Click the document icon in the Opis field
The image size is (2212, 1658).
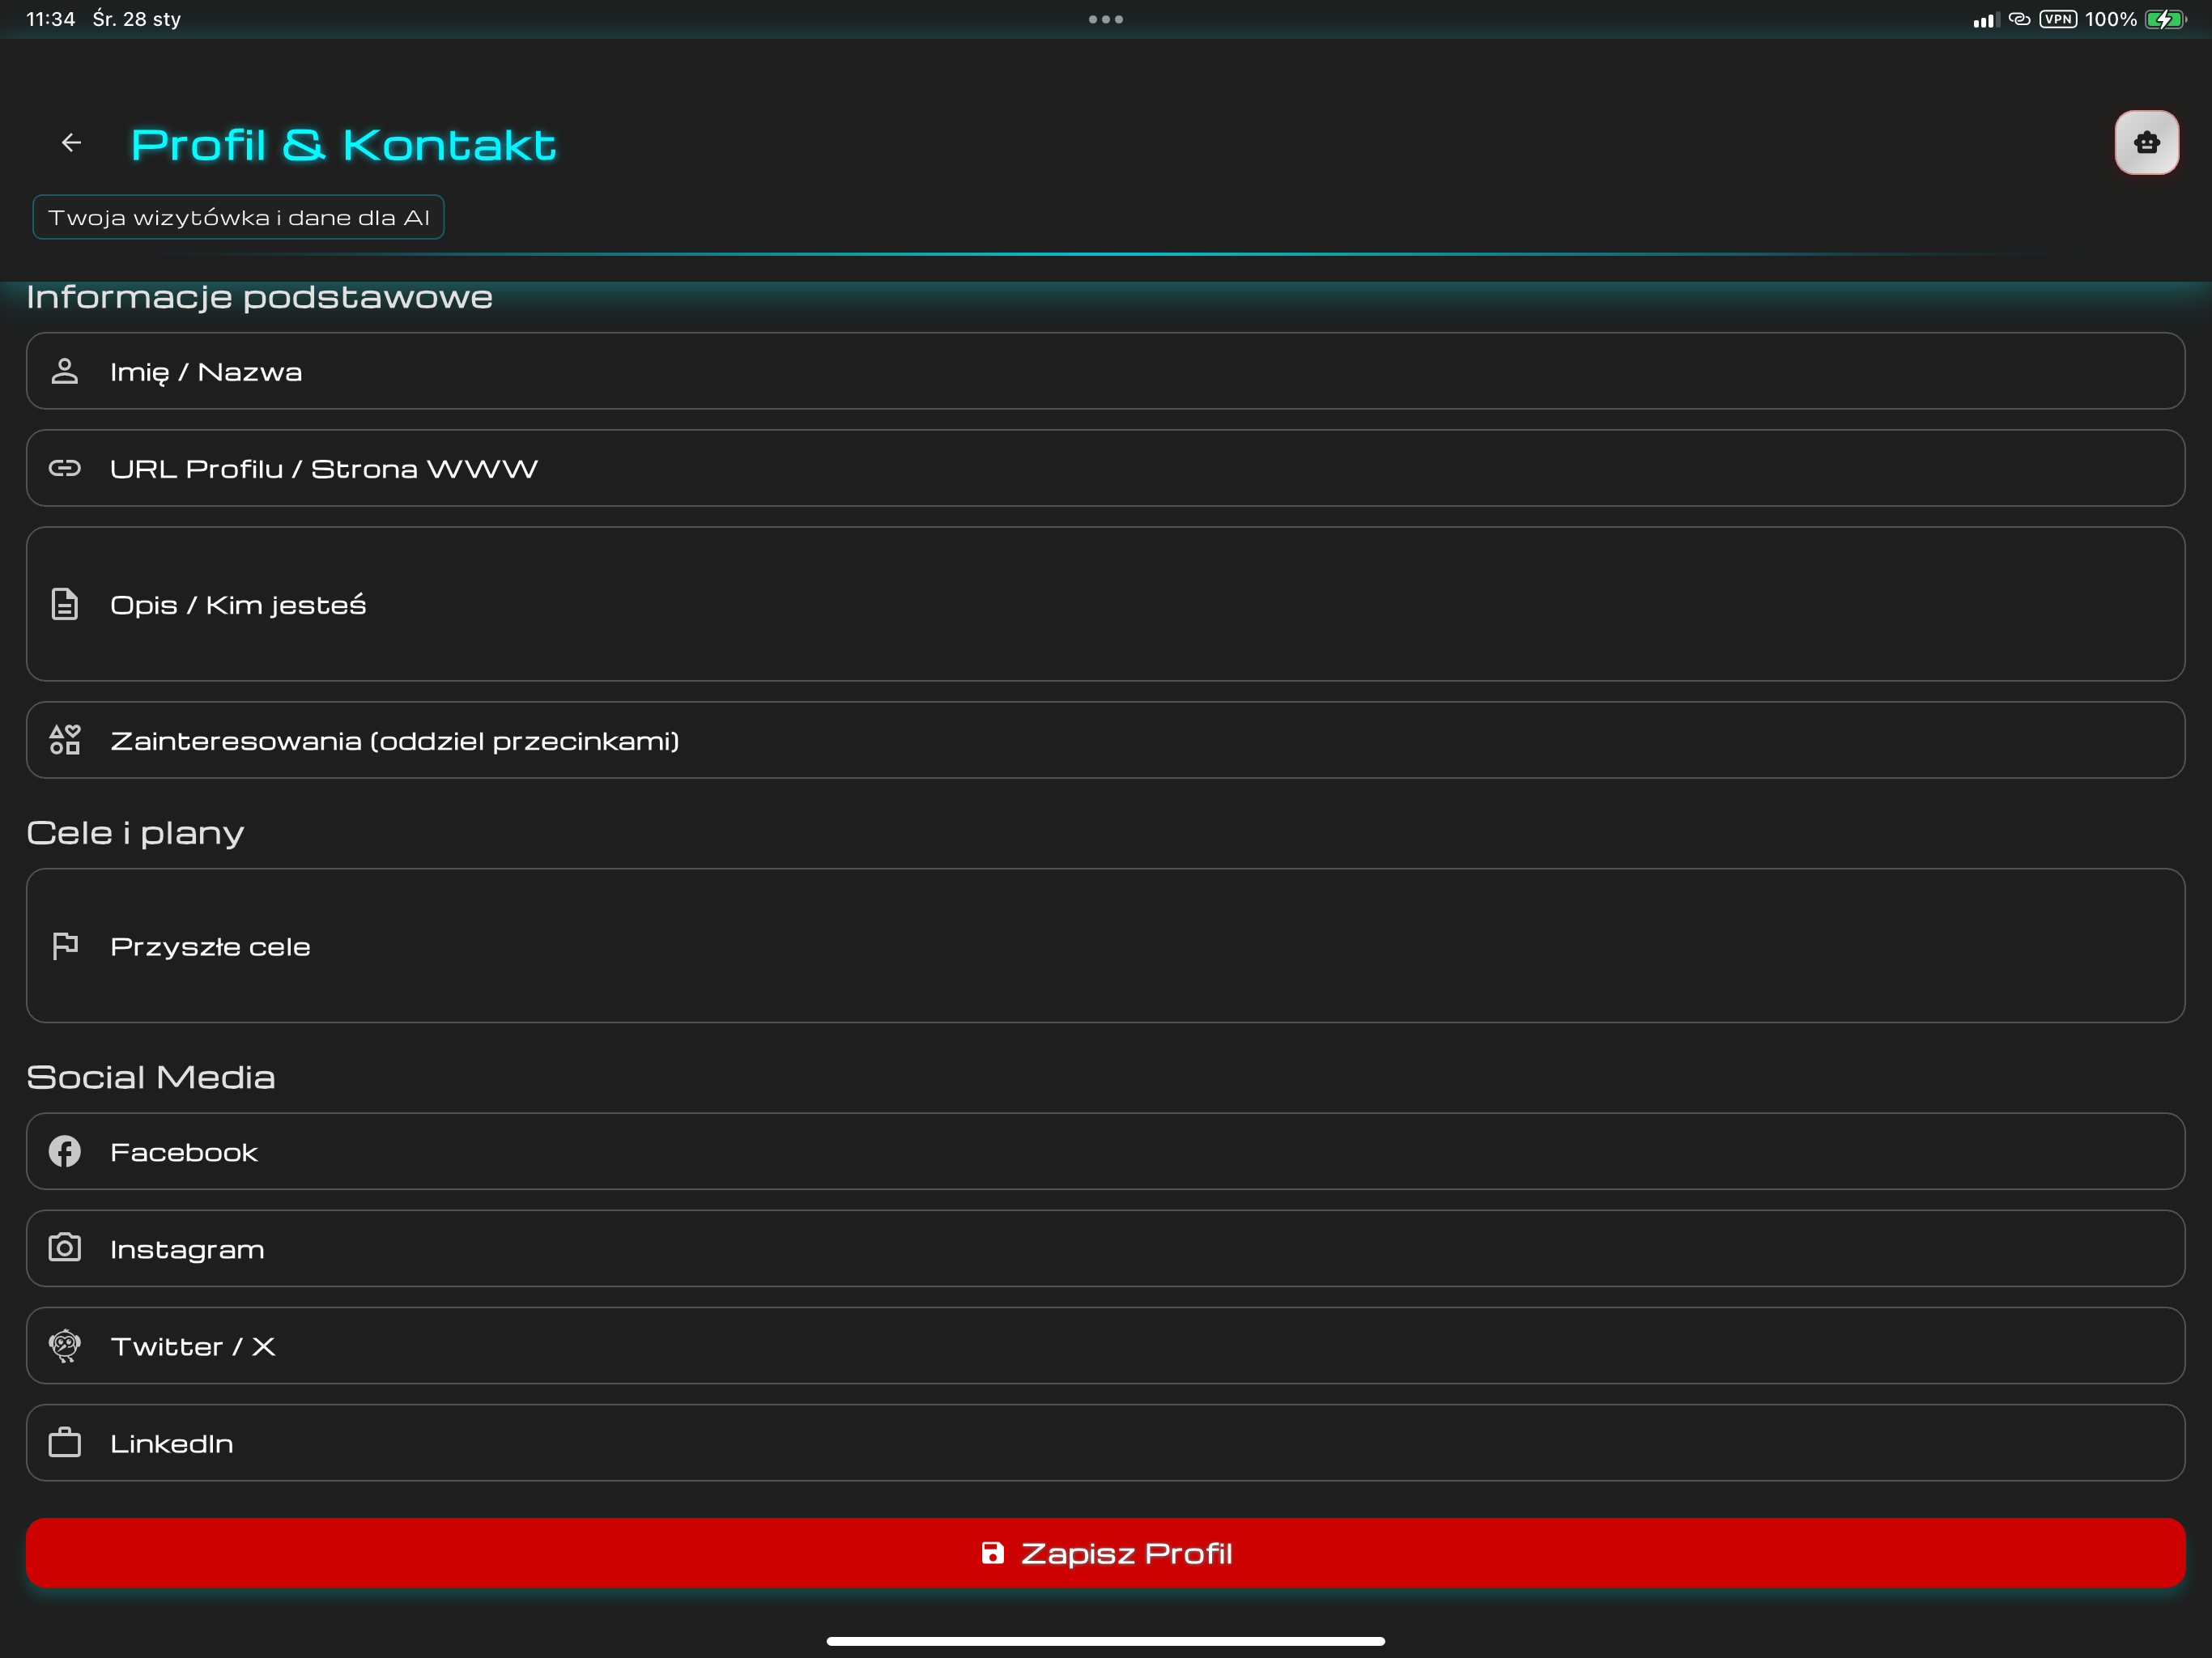65,604
